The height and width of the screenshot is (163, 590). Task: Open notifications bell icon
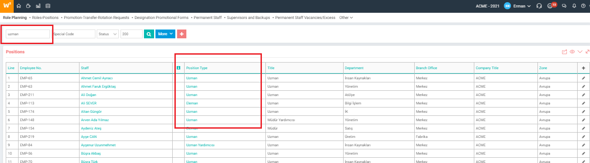tap(574, 6)
